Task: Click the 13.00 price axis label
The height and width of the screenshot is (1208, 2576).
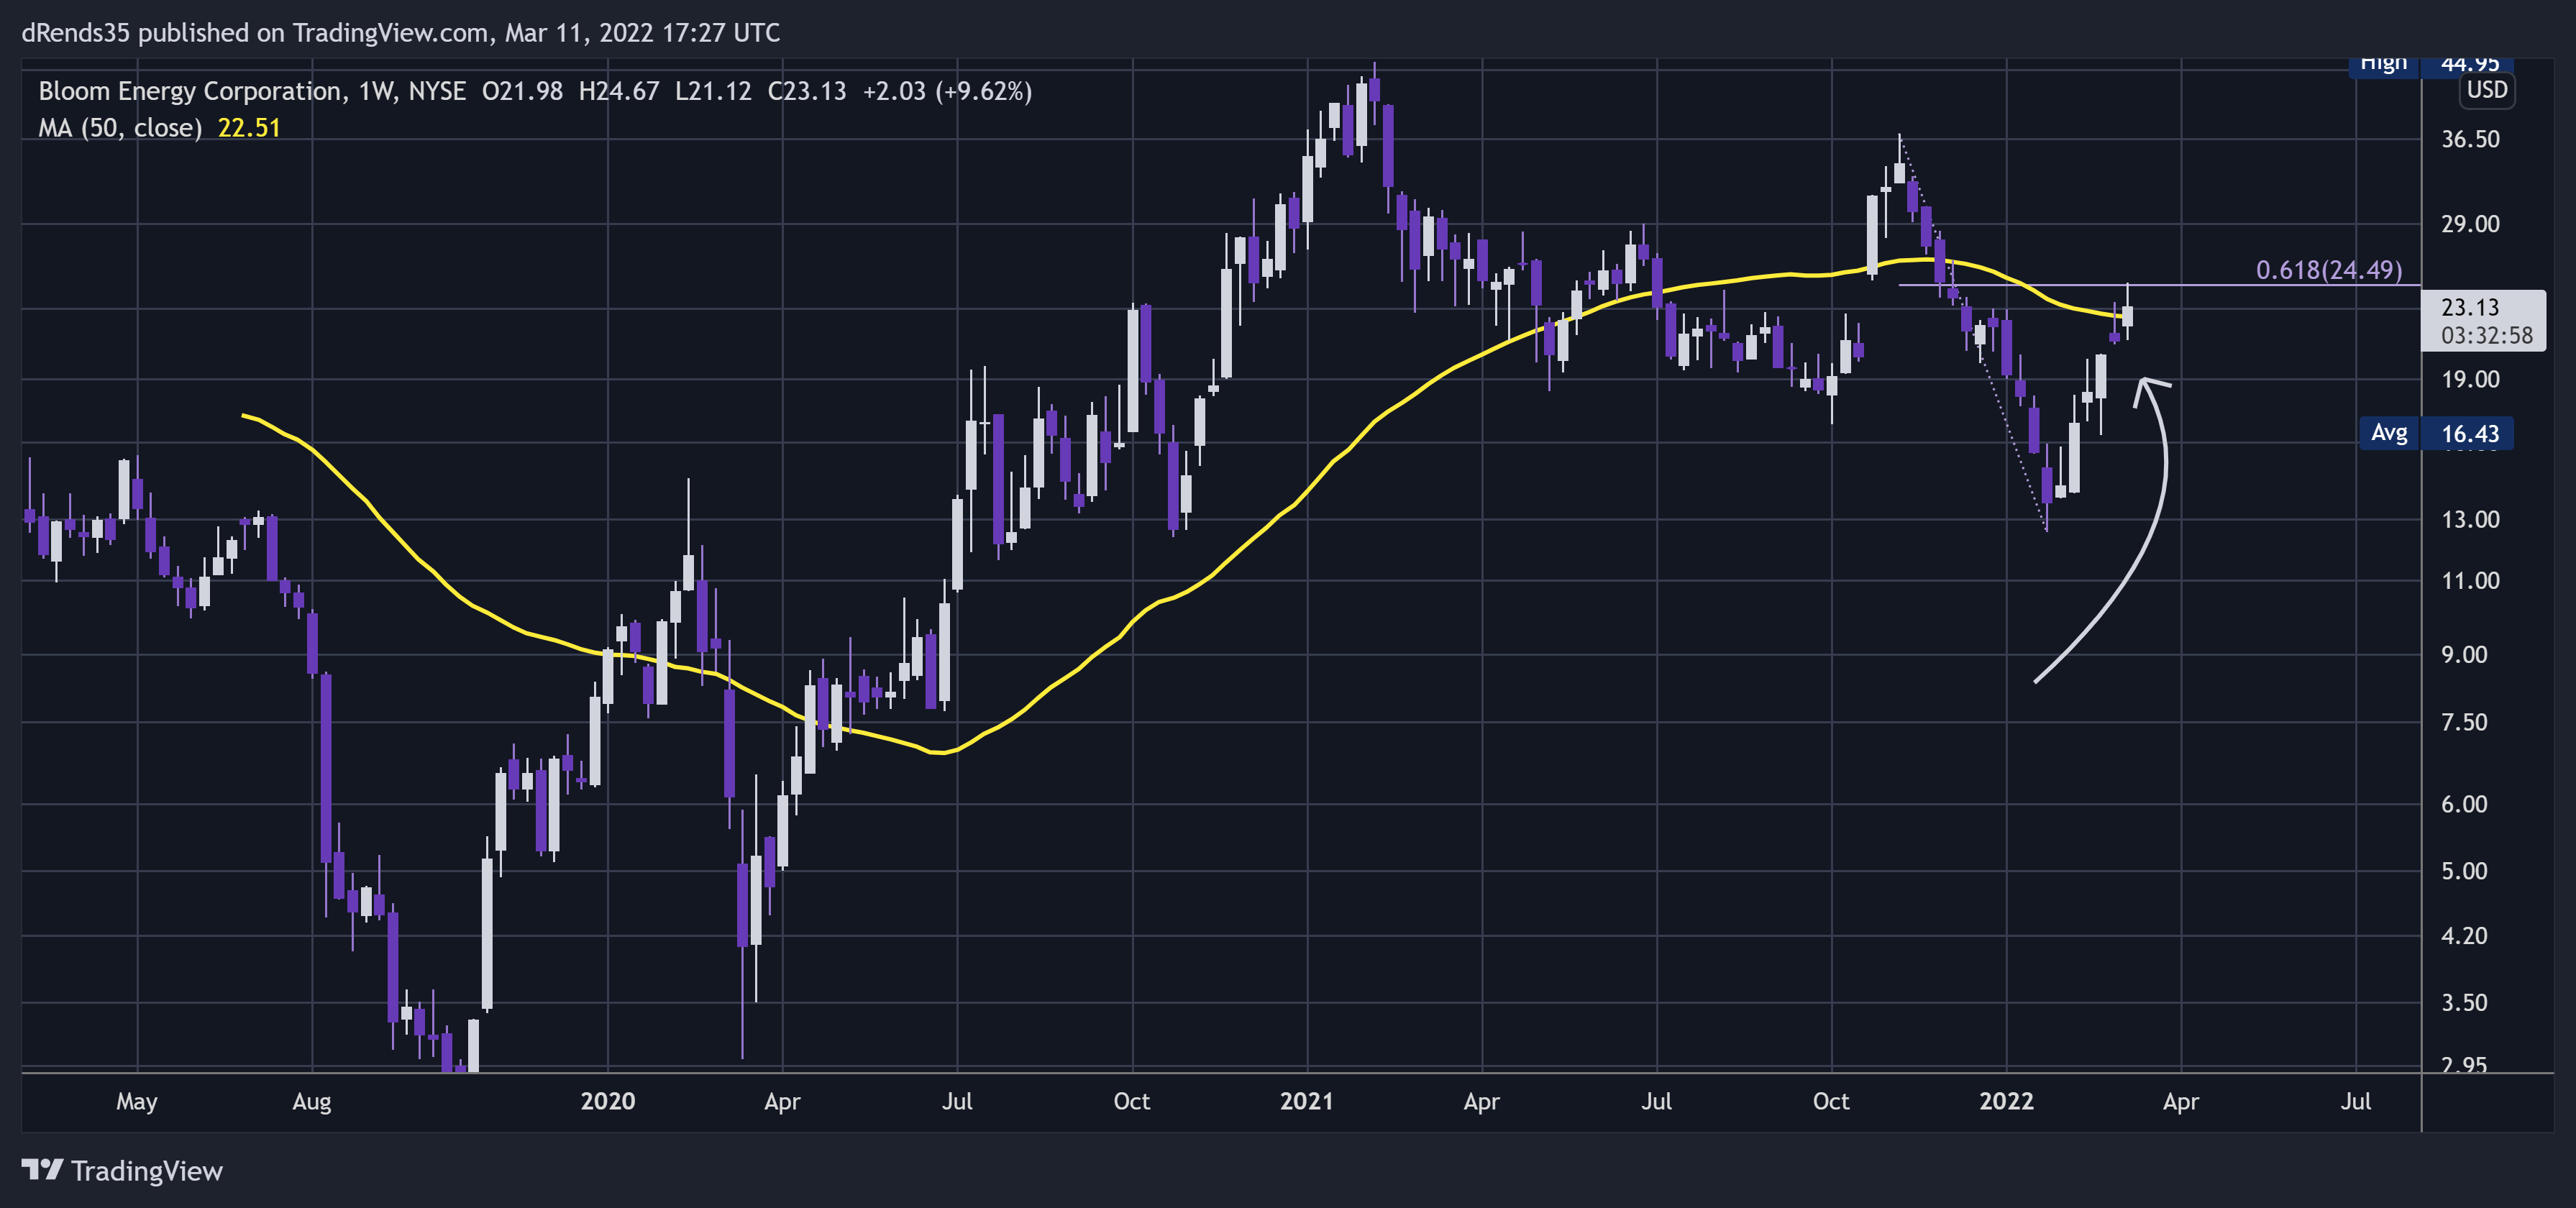Action: [x=2470, y=520]
